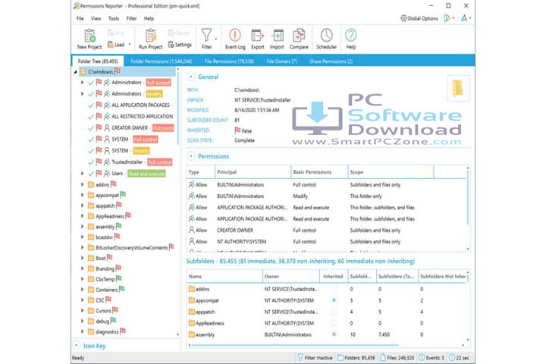Click the green flag beside appcompat folder
Screen dimensions: 546x364
pos(123,194)
